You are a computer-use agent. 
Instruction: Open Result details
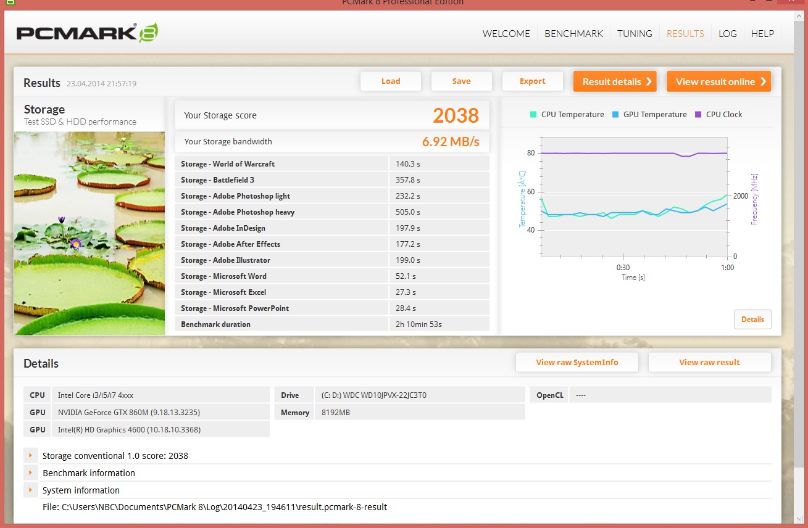pos(615,81)
